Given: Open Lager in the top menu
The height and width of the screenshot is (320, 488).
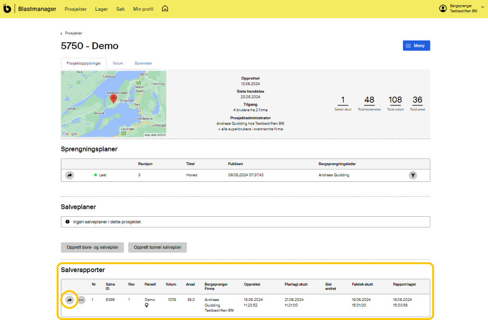Looking at the screenshot, I should [x=101, y=9].
